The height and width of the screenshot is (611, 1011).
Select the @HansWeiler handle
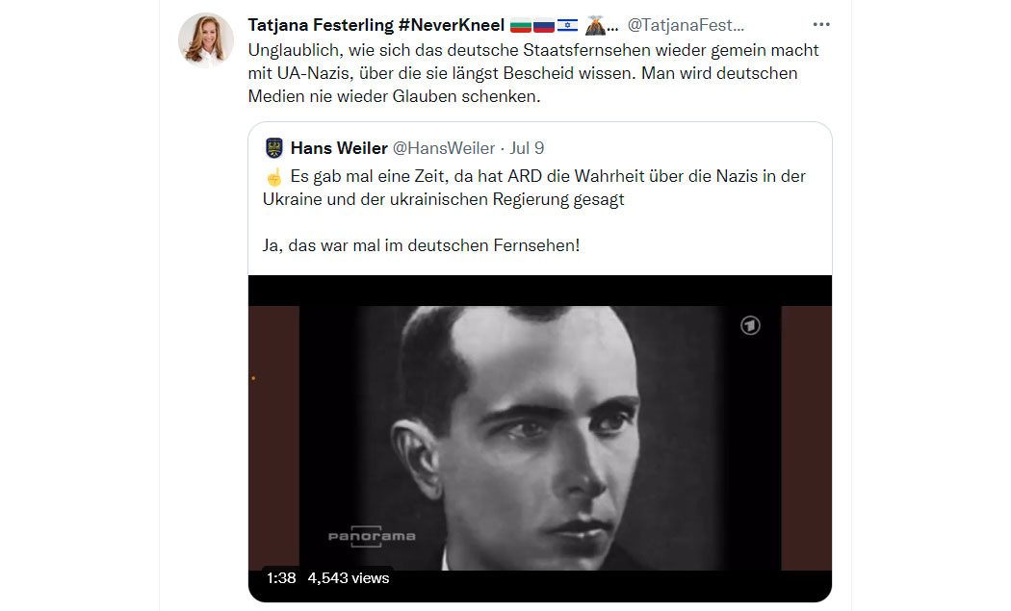pyautogui.click(x=444, y=148)
